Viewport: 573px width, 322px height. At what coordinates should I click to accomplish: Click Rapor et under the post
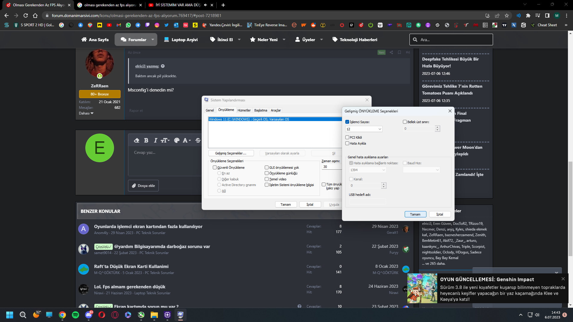point(136,111)
